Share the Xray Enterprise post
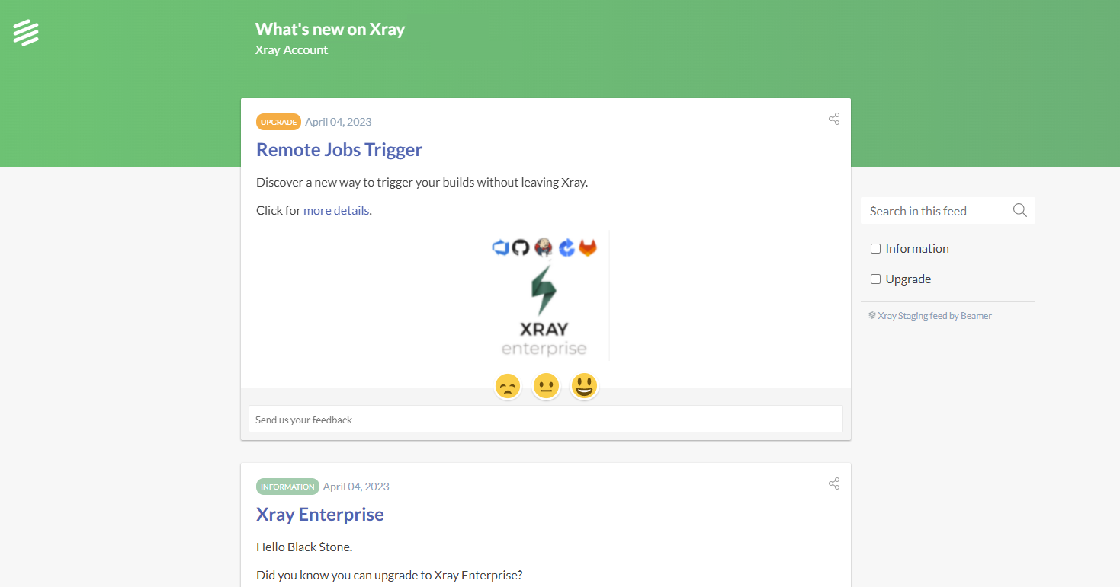The image size is (1120, 587). (834, 483)
